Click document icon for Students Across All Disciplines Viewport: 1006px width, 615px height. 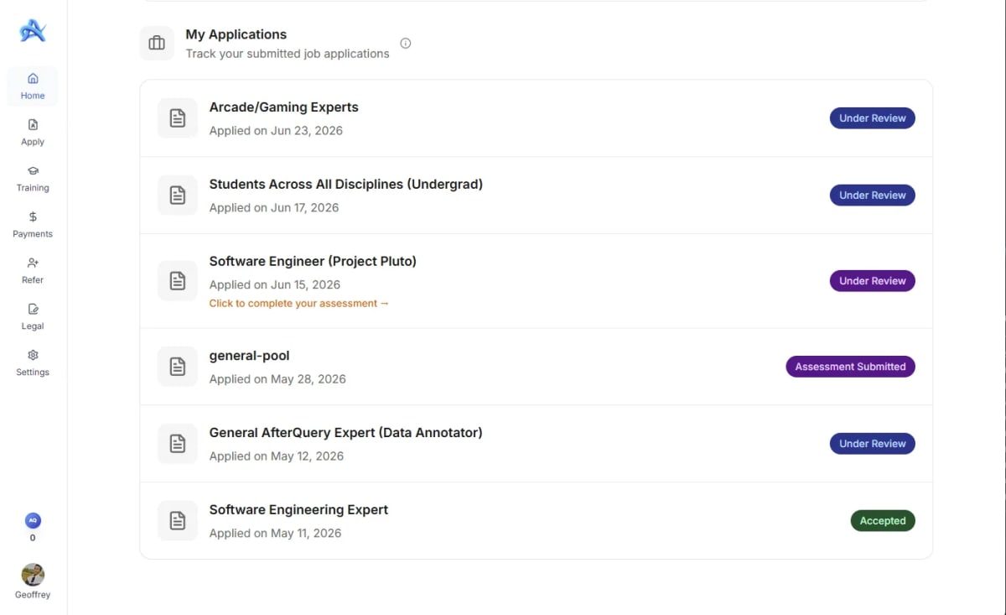[x=178, y=195]
